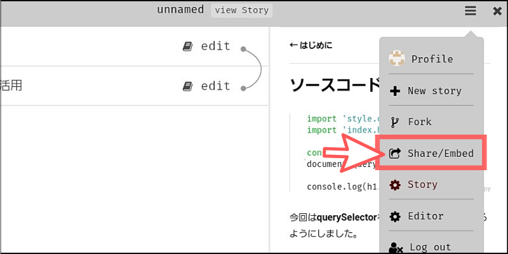Open Profile from the menu
508x254 pixels.
click(431, 58)
